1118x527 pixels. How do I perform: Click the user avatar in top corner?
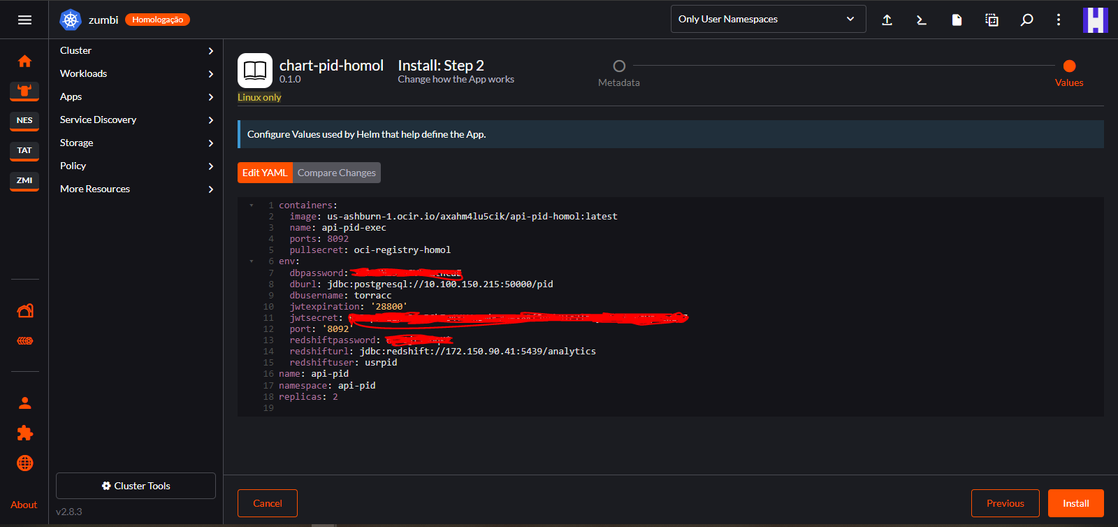[1095, 20]
